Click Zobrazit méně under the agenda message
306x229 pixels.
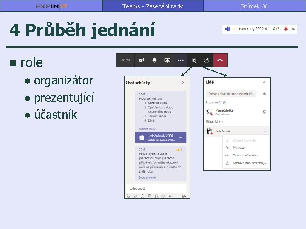[x=147, y=129]
